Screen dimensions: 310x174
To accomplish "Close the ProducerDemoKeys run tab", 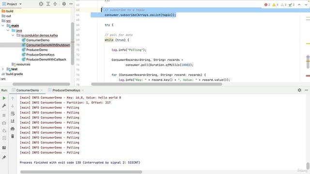I will point(83,90).
